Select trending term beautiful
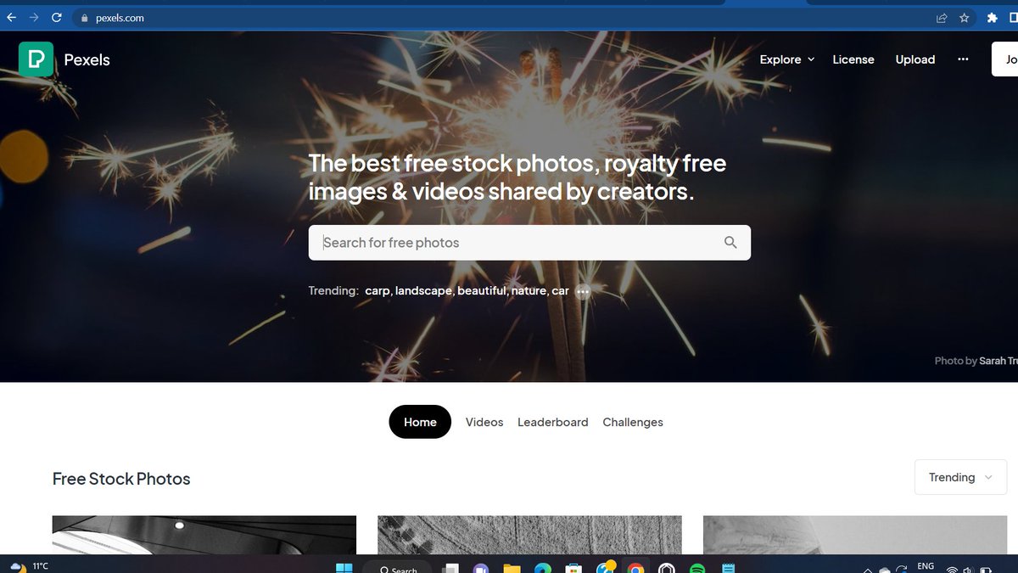The image size is (1018, 573). coord(482,290)
